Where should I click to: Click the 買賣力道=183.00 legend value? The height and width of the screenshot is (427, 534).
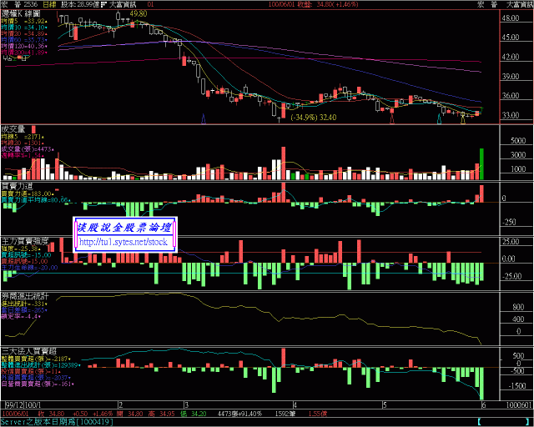(x=28, y=193)
